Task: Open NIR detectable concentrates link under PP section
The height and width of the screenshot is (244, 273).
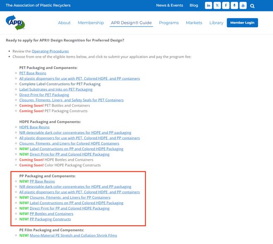Action: (75, 187)
